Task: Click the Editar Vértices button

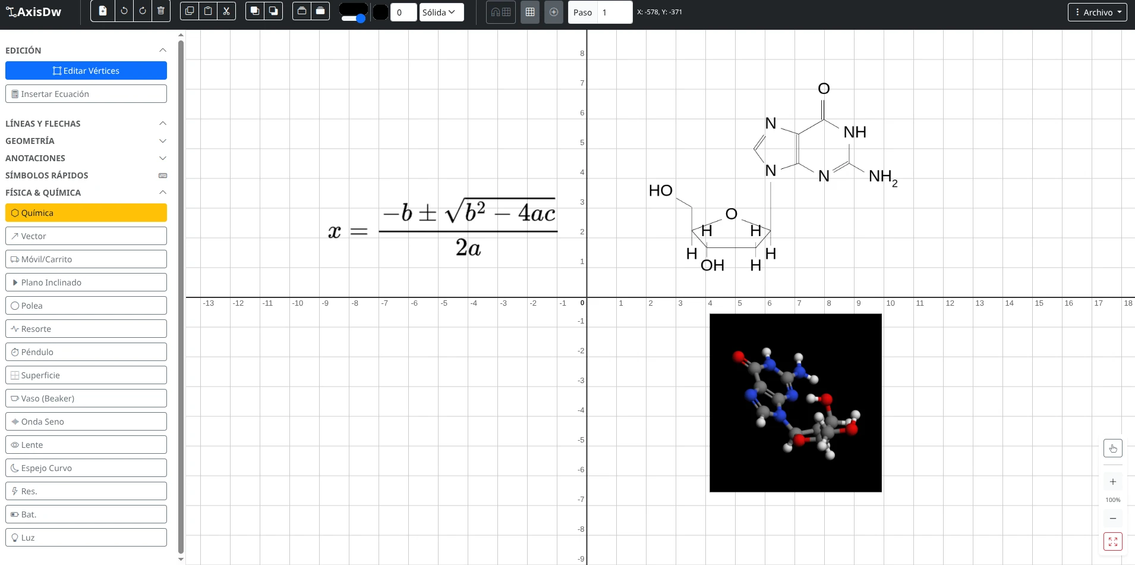Action: coord(86,71)
